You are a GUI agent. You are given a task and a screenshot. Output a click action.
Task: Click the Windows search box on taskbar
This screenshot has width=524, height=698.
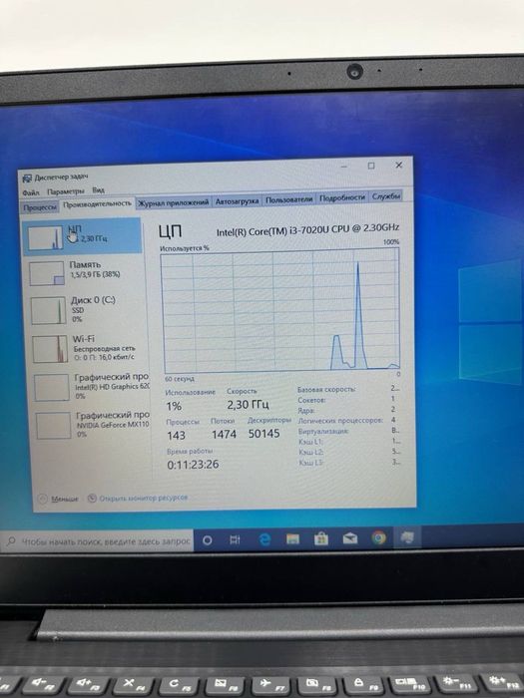coord(98,541)
